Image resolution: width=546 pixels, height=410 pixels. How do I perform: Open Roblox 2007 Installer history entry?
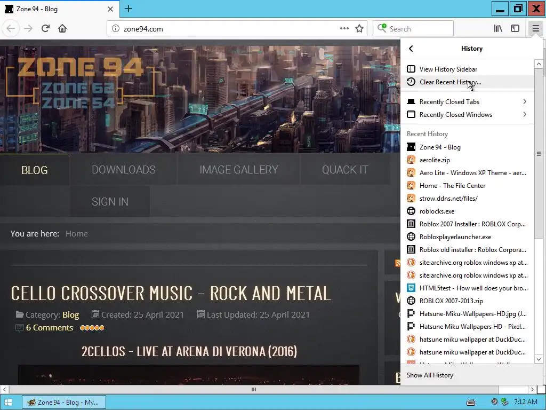467,224
